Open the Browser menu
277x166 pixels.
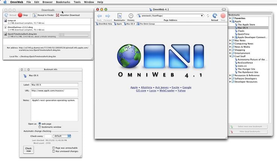[x=48, y=2]
